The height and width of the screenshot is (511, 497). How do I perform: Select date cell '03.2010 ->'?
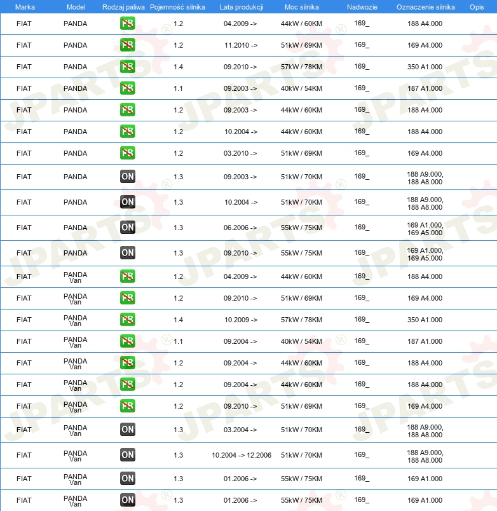pos(240,153)
